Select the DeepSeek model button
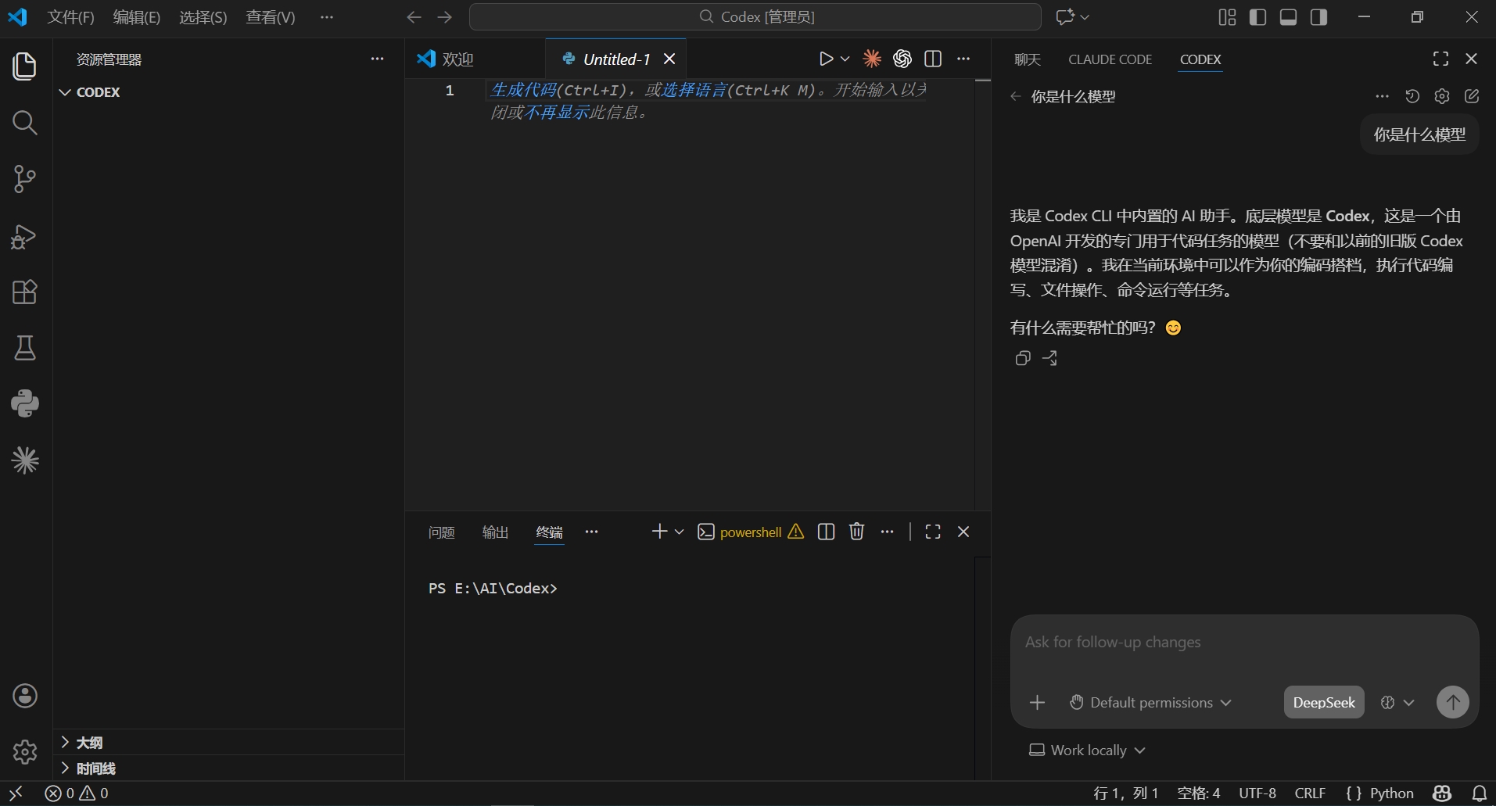Viewport: 1496px width, 806px height. 1324,702
